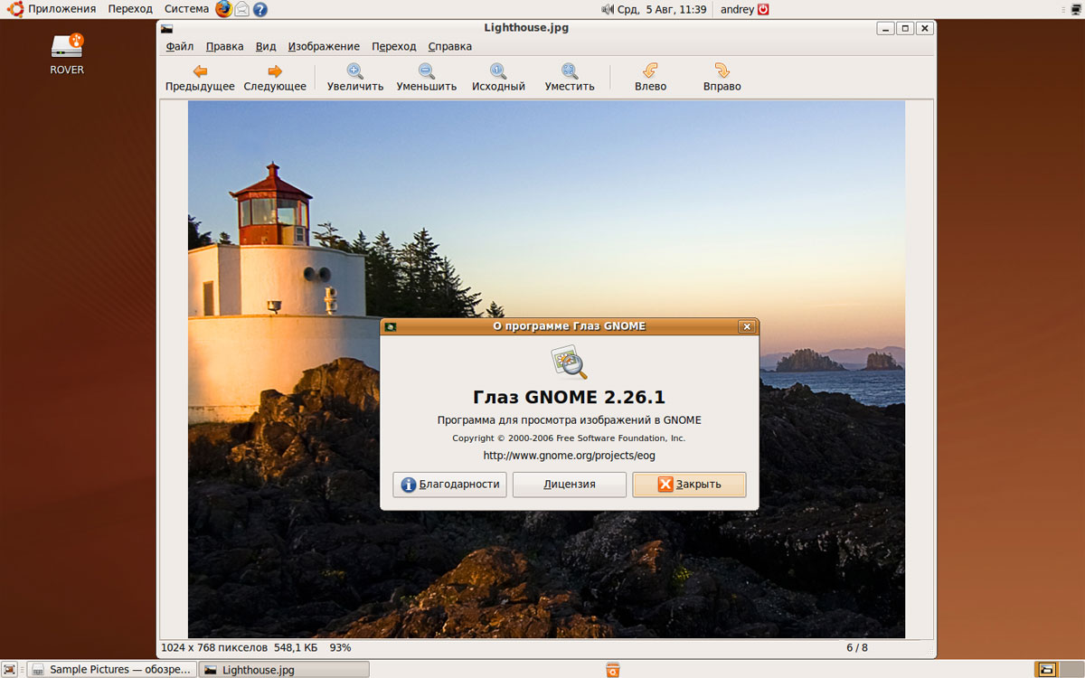Close the about dialog with Закрыть
The height and width of the screenshot is (678, 1085).
[x=689, y=485]
